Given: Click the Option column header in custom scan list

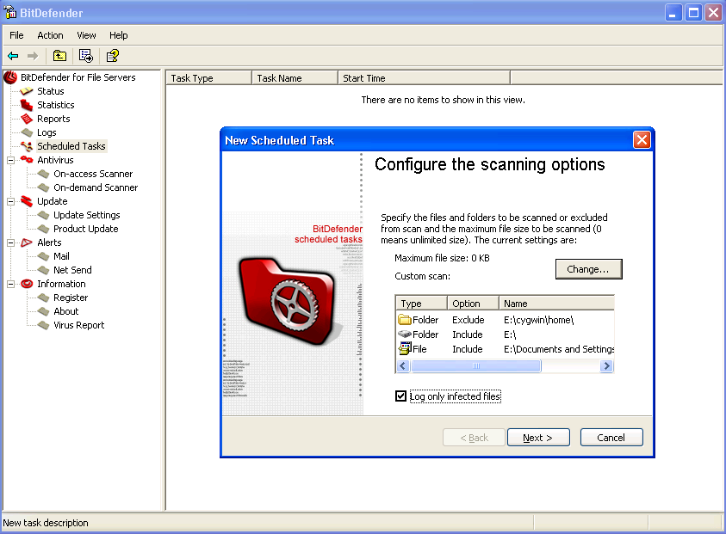Looking at the screenshot, I should (x=473, y=304).
